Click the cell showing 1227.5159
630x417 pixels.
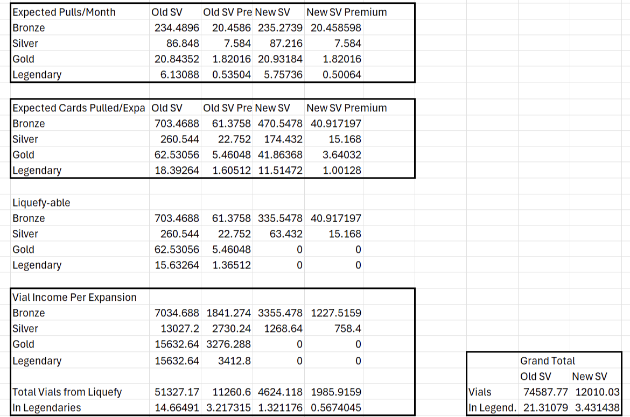(x=334, y=314)
